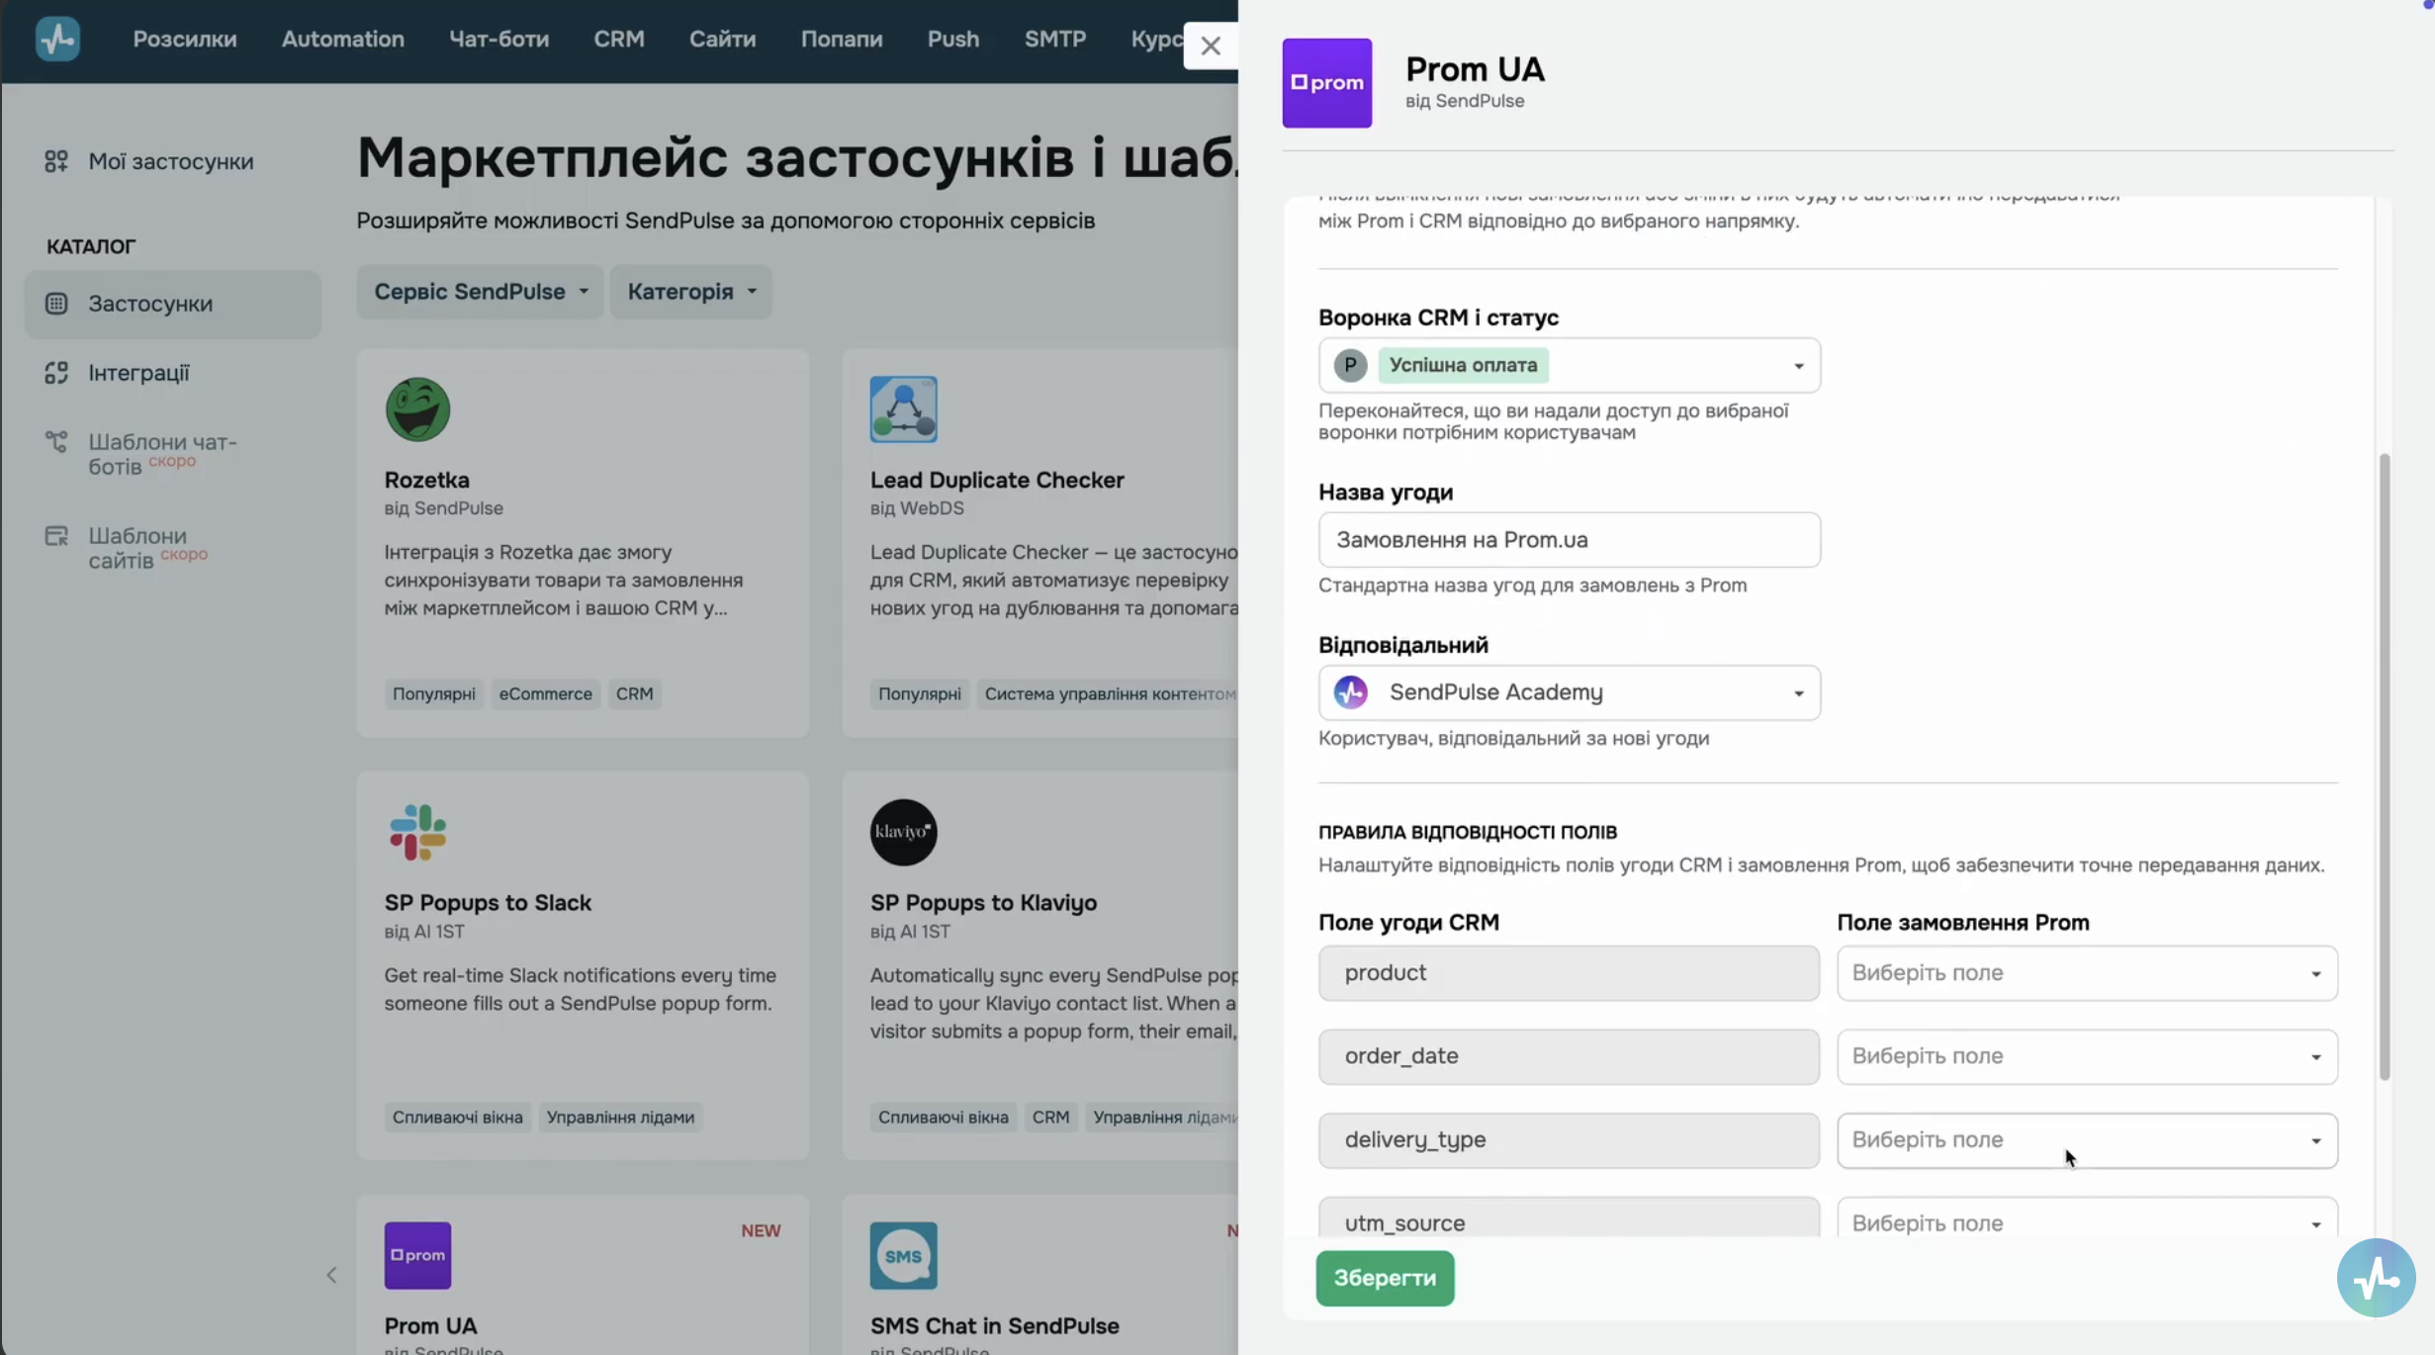2435x1355 pixels.
Task: Choose a Prom field for order_date
Action: pyautogui.click(x=2087, y=1056)
